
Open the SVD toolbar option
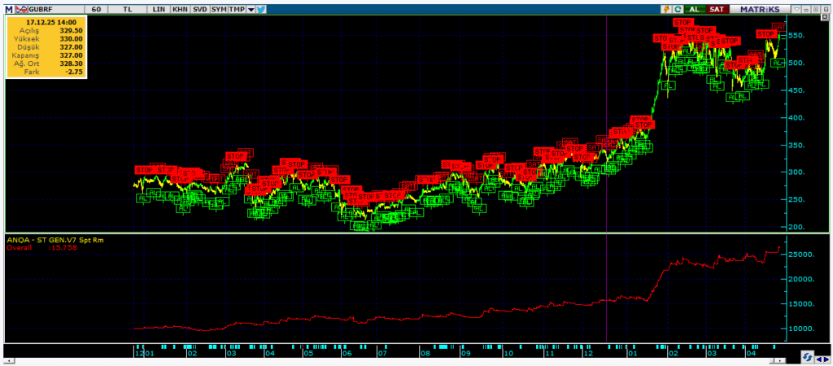pyautogui.click(x=200, y=10)
